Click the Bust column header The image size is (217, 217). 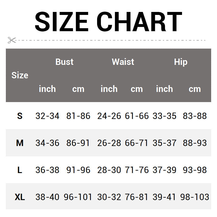(64, 62)
